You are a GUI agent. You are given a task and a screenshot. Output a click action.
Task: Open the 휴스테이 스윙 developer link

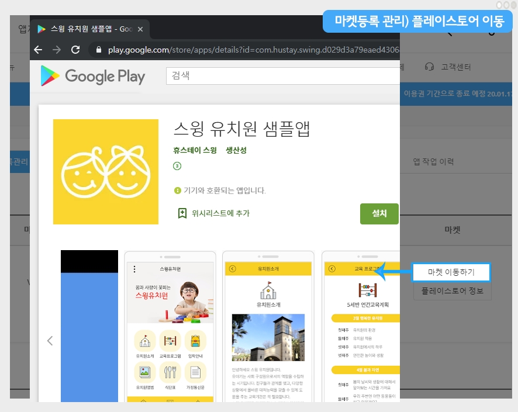195,150
